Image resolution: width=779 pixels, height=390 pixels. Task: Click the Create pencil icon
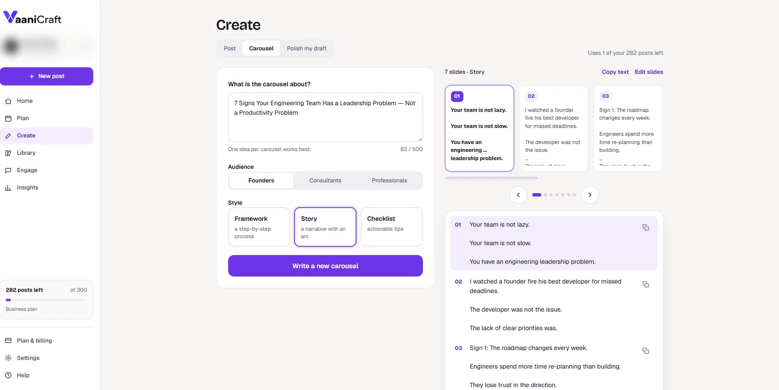point(8,136)
